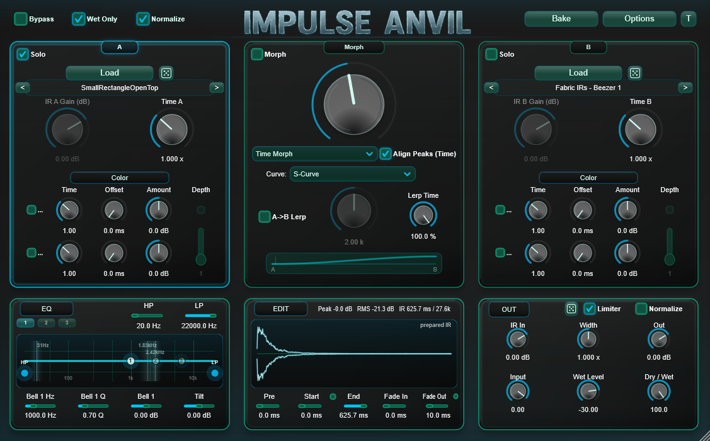This screenshot has width=710, height=441.
Task: Click the randomize dice icon in panel A
Action: [166, 73]
